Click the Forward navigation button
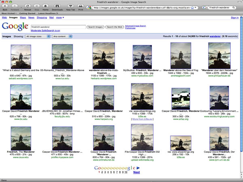 (x=15, y=6)
